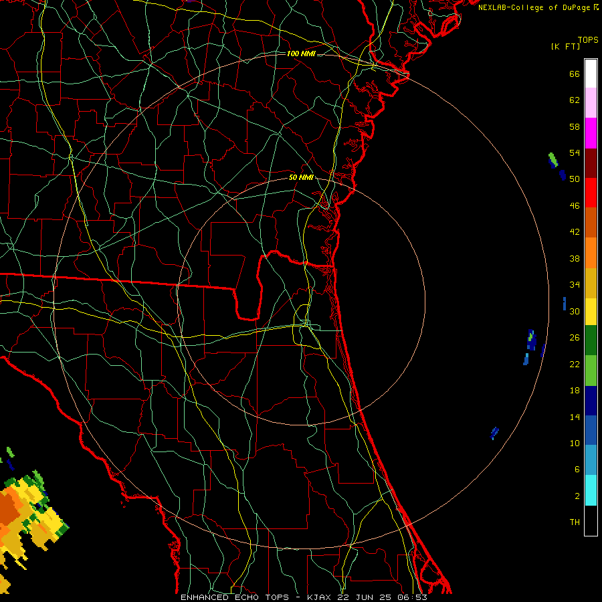Pick the navy blue legend swatch

(591, 401)
